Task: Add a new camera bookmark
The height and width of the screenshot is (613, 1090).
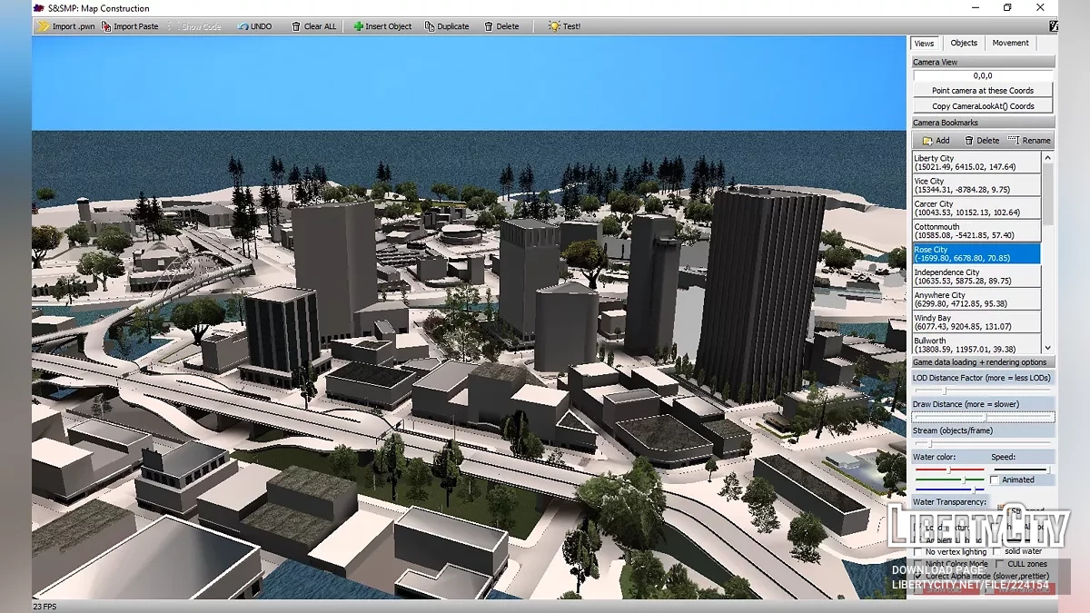Action: point(936,141)
